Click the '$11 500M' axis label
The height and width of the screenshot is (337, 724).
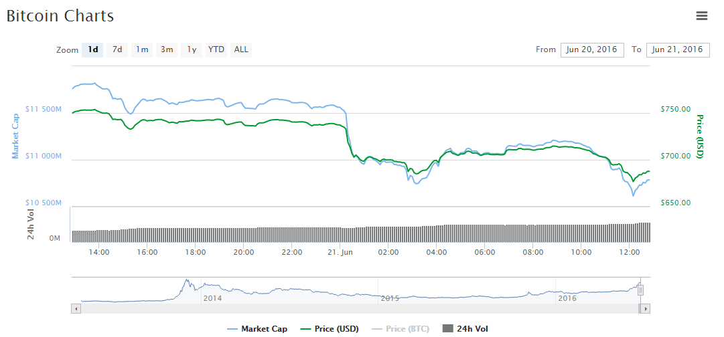pyautogui.click(x=44, y=109)
